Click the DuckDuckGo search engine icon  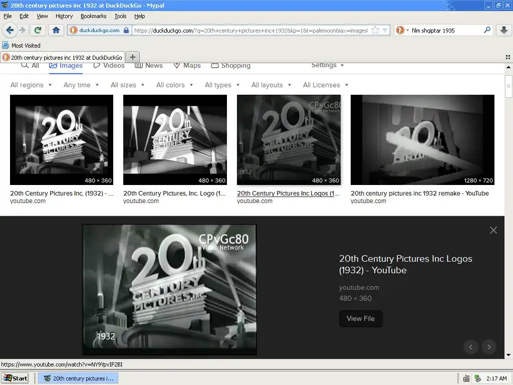(x=400, y=30)
